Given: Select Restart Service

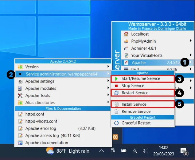Looking at the screenshot, I should (x=142, y=93).
